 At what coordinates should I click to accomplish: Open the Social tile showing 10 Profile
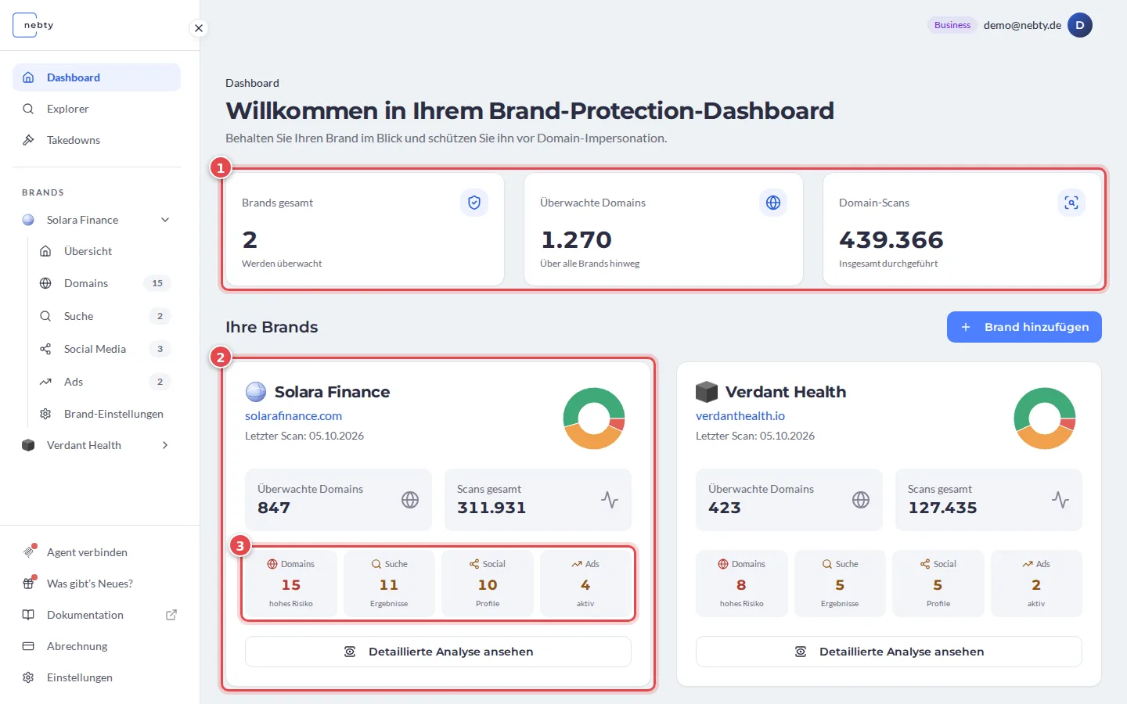coord(488,584)
